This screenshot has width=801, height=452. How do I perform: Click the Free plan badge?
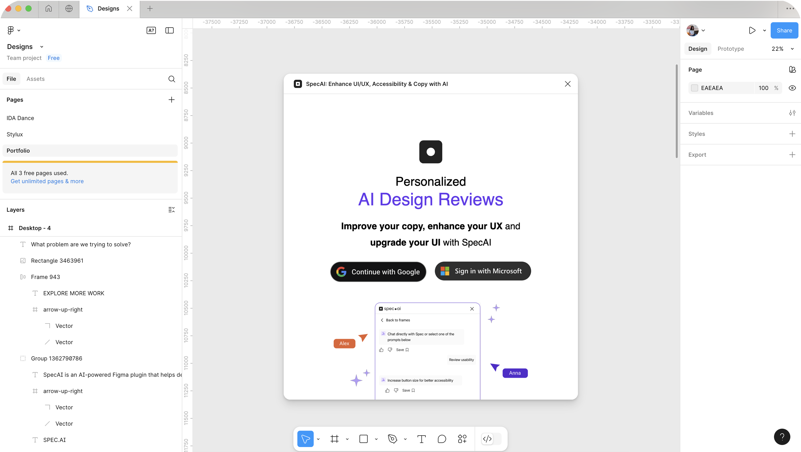[53, 58]
